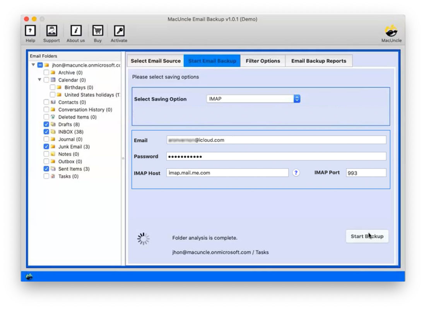Collapse the Calendar folder tree
424x309 pixels.
click(x=39, y=80)
